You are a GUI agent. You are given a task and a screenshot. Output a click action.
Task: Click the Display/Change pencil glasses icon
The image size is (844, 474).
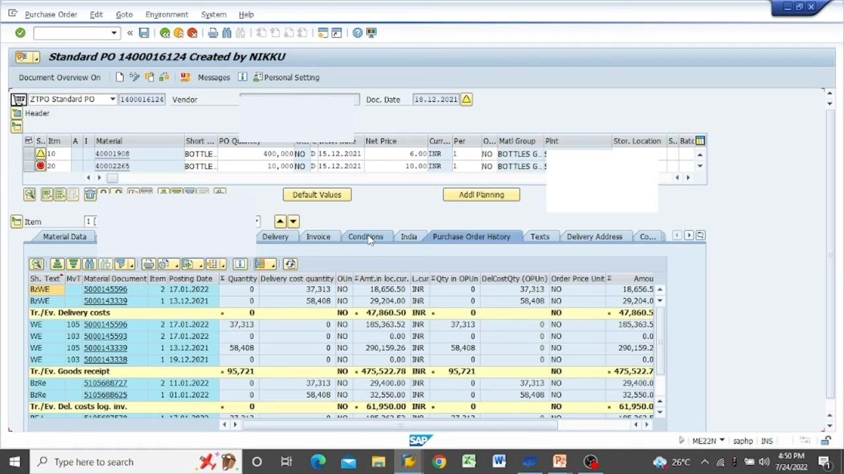pyautogui.click(x=135, y=77)
